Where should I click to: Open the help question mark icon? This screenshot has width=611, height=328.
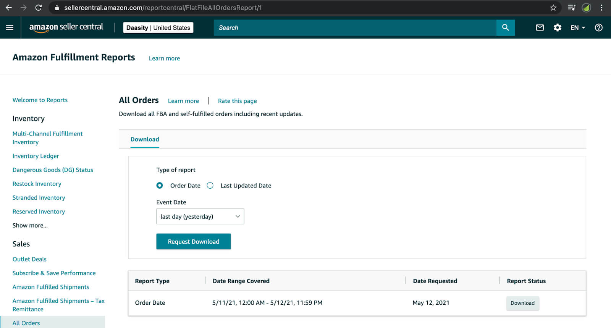point(599,27)
